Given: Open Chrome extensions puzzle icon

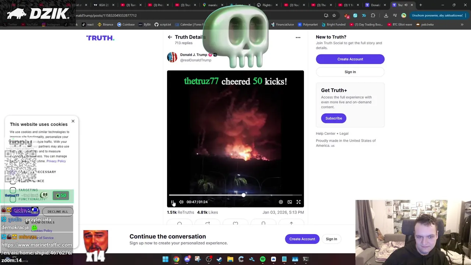Looking at the screenshot, I should point(373,15).
